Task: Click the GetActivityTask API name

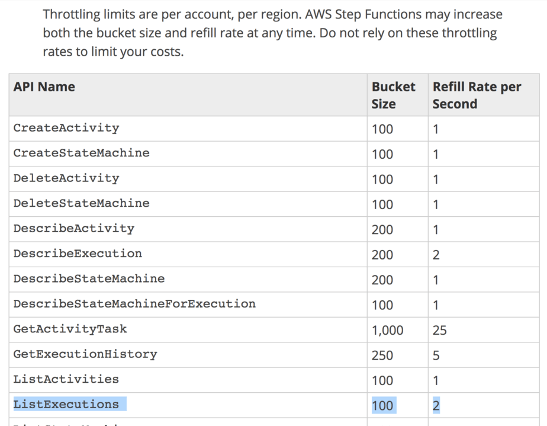Action: pyautogui.click(x=70, y=329)
